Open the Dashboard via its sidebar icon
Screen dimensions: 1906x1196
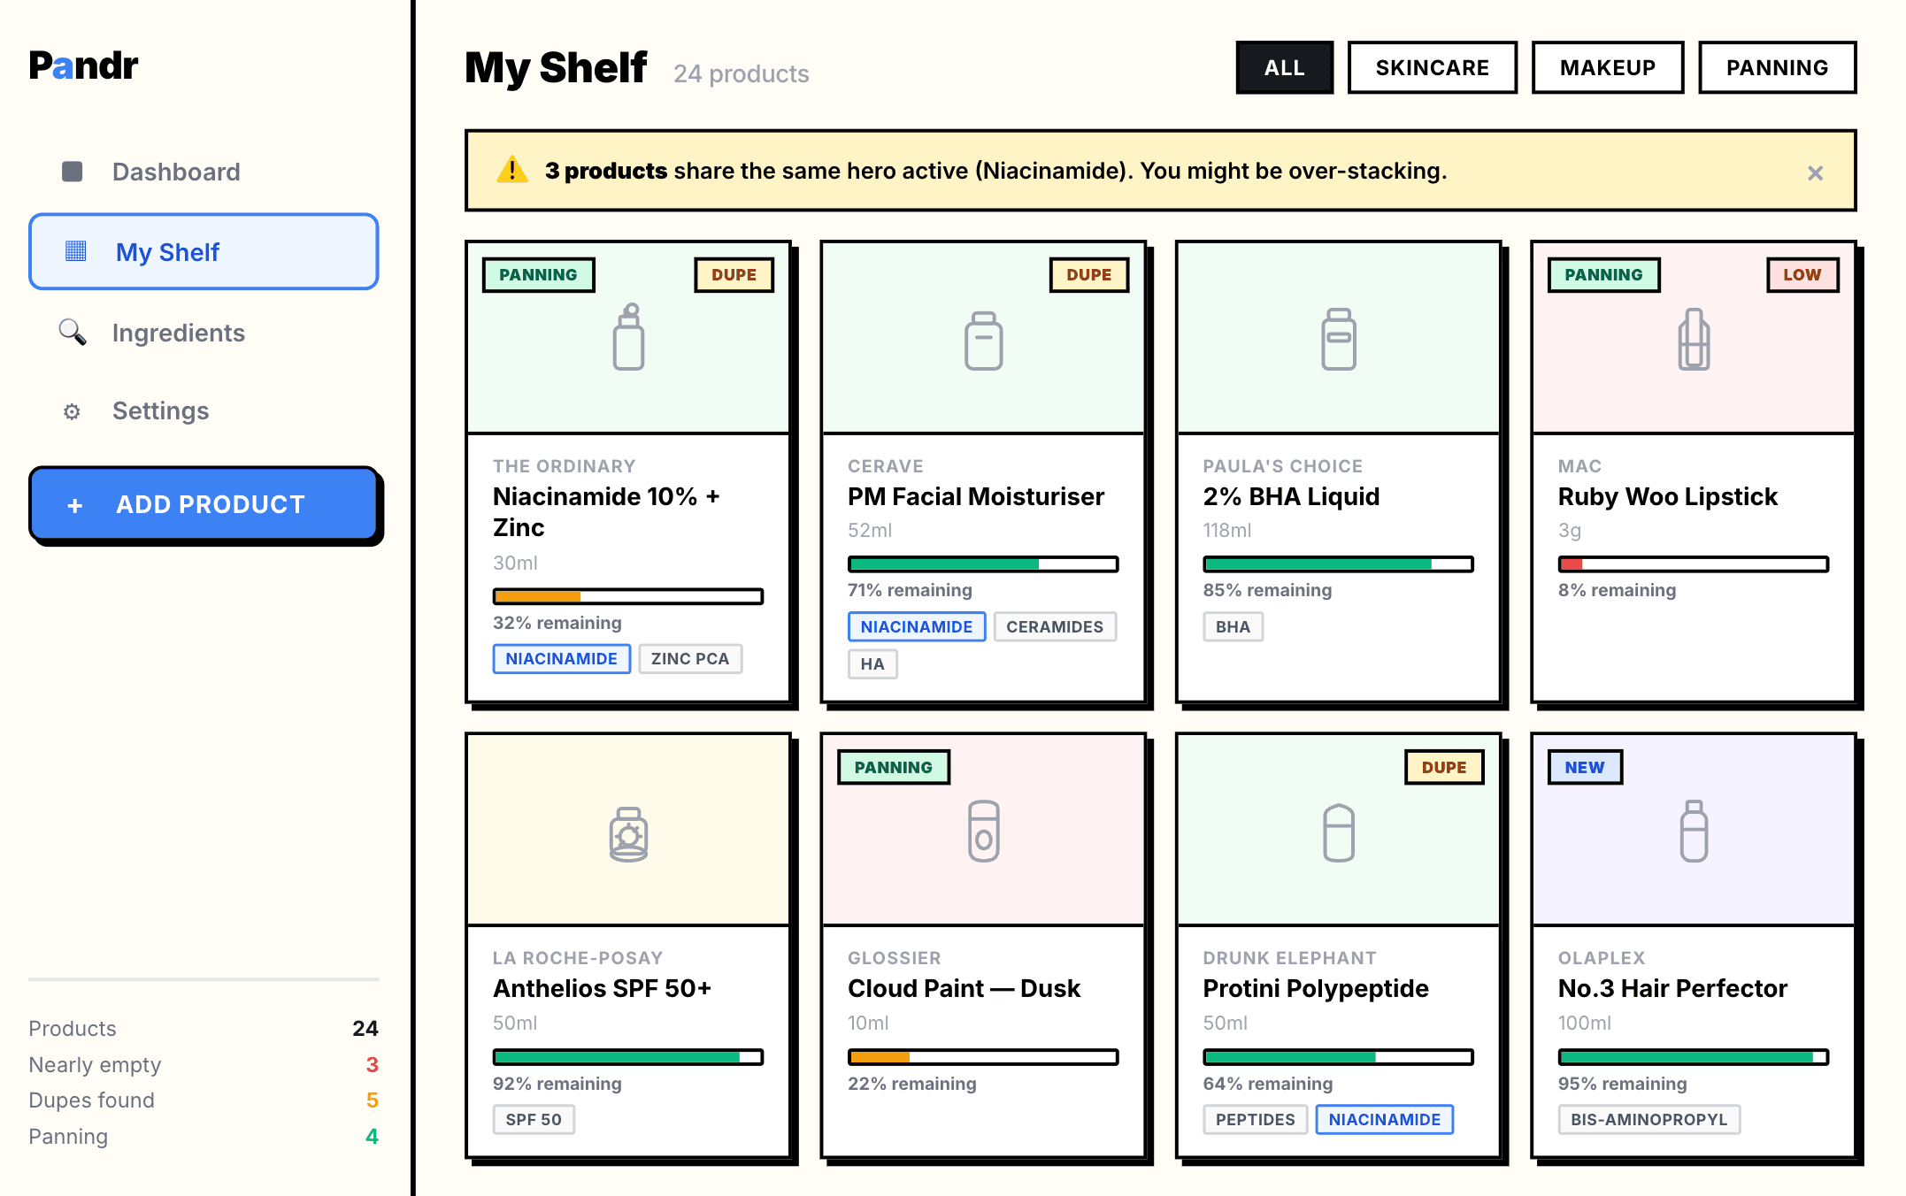[x=72, y=171]
